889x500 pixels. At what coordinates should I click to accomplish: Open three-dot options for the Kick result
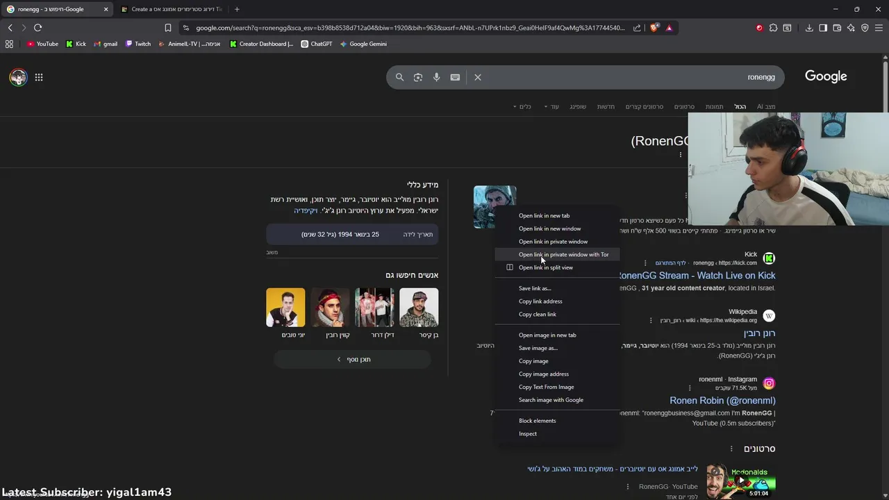(645, 263)
